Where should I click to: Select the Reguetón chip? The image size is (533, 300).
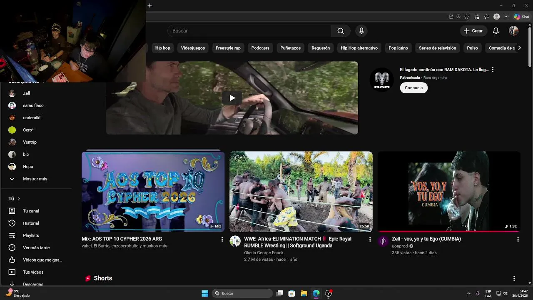click(x=321, y=48)
